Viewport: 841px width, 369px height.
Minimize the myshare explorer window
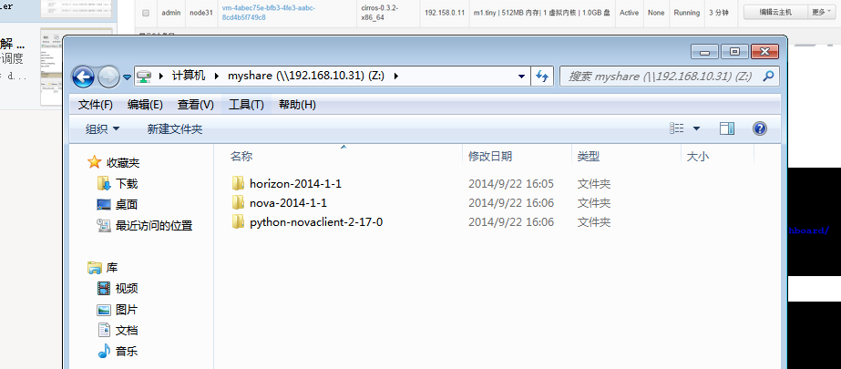(x=704, y=52)
